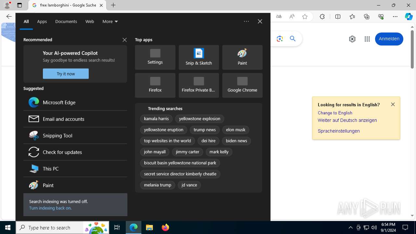Open Email and accounts suggestion
Screen dimensions: 416x234
(x=75, y=119)
